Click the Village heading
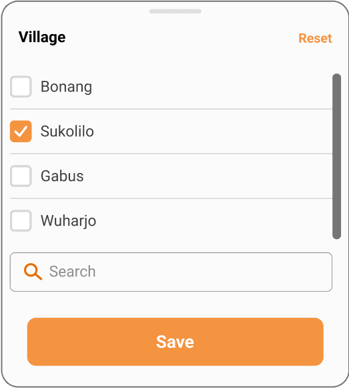Screen dimensions: 349x388 tap(42, 37)
